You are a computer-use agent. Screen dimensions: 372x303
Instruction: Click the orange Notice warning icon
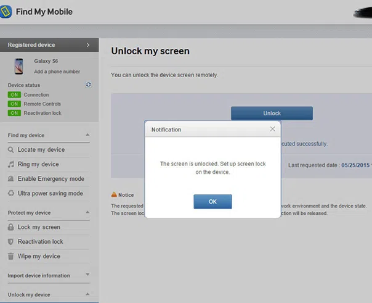(x=114, y=194)
